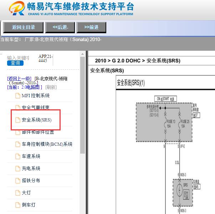Click the breadcrumb 2010 > G 2.0 DOHC
215x214 pixels.
click(118, 61)
